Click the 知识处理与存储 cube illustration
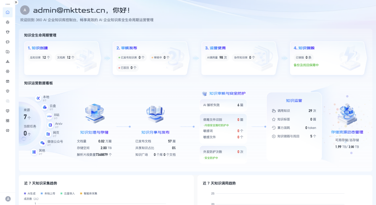Viewport: 376px width, 205px height. [95, 113]
